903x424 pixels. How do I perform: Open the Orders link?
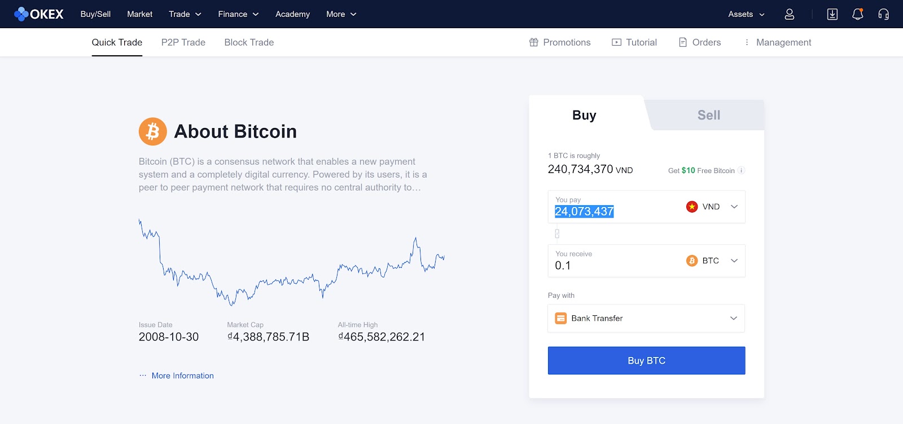[707, 42]
